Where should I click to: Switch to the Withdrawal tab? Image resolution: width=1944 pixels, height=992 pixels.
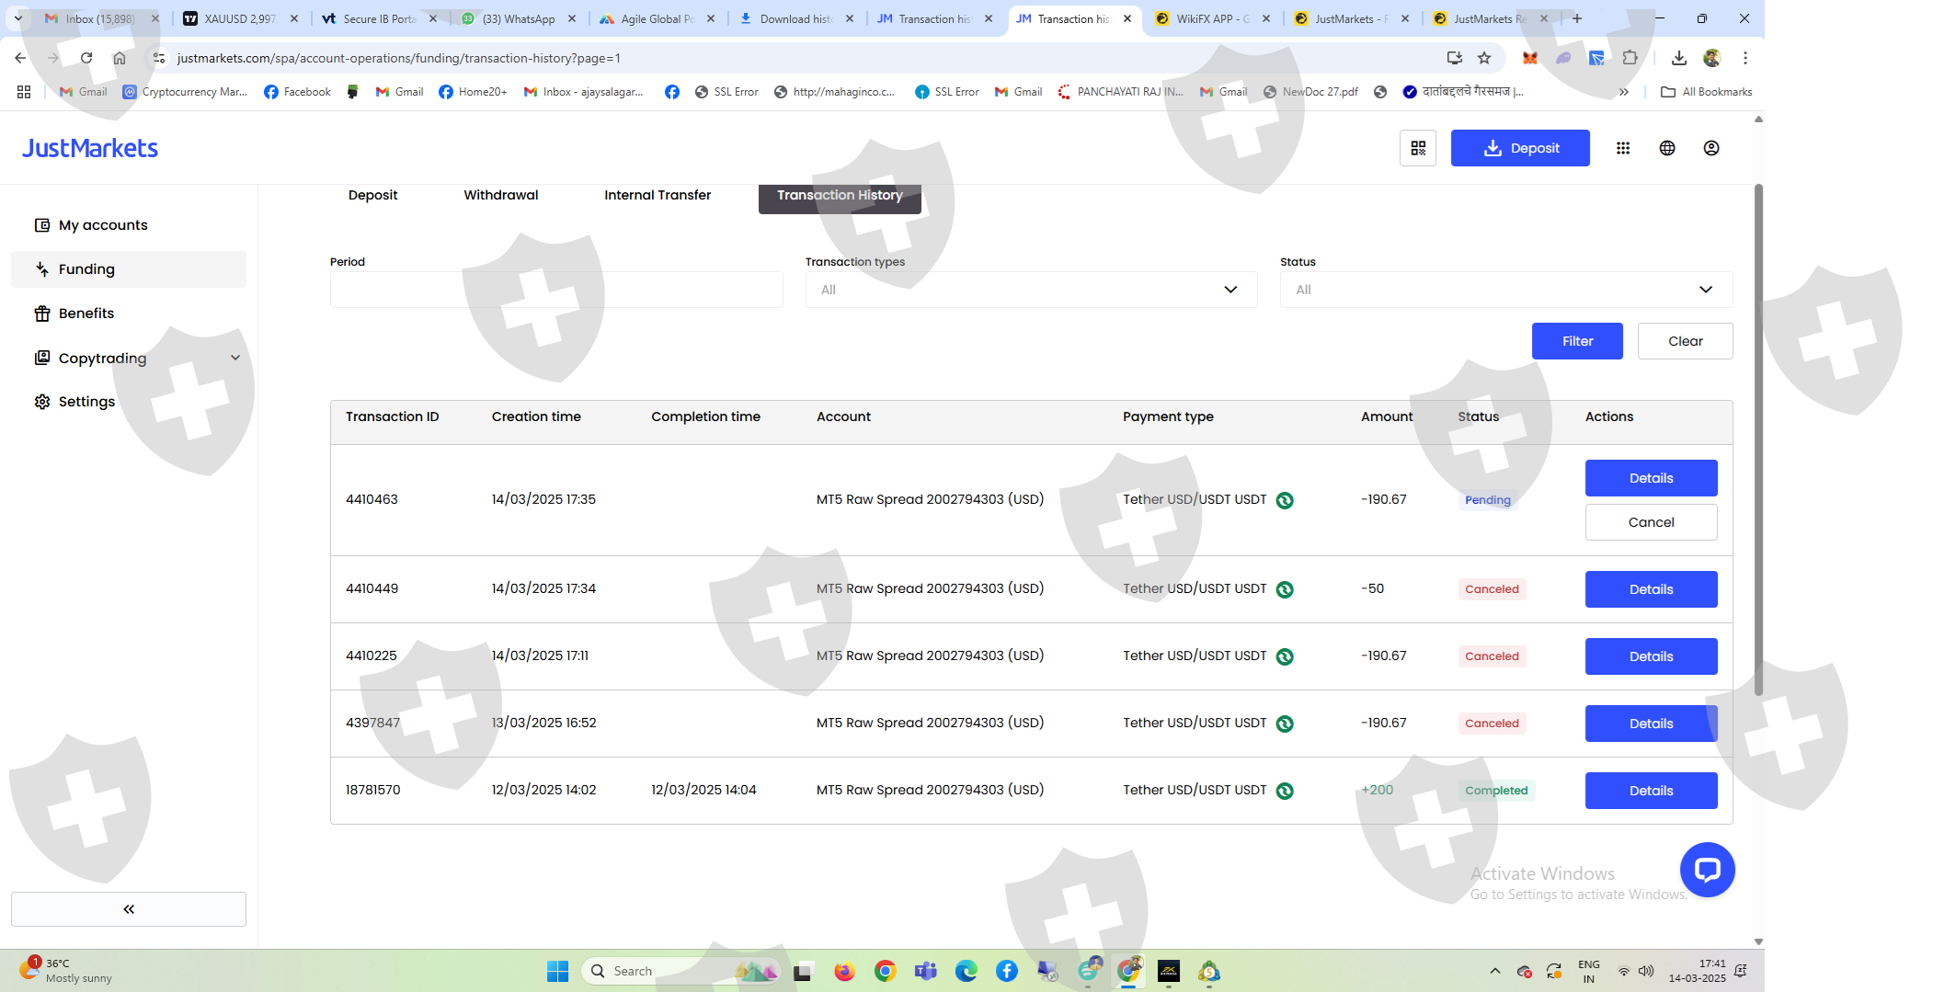(501, 195)
